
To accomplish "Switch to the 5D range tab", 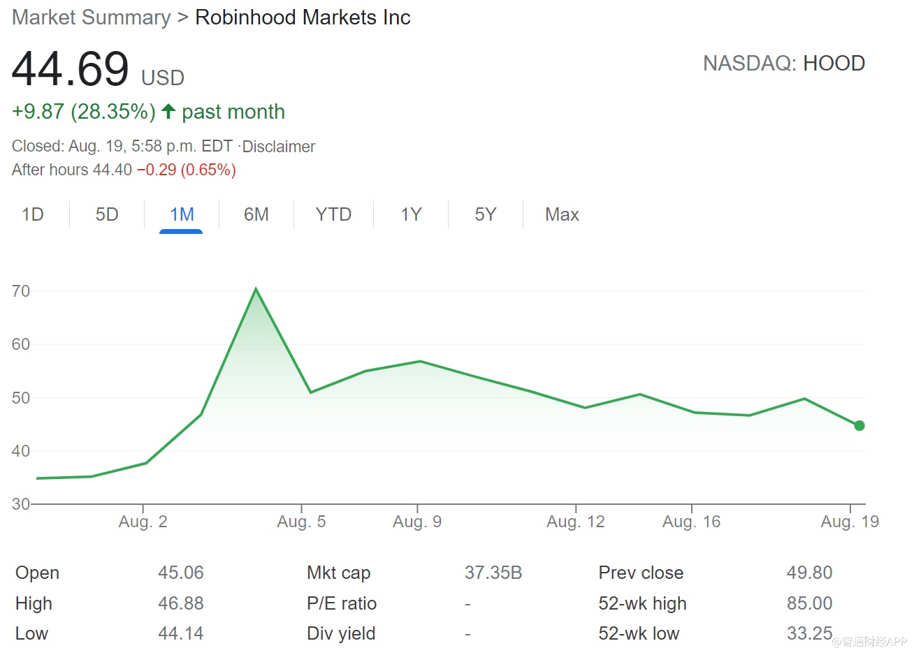I will [107, 214].
